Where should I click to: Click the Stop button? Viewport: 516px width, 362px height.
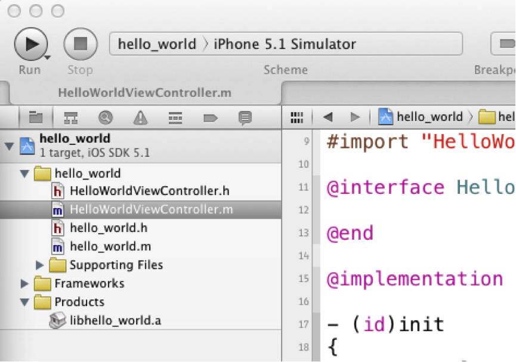81,44
